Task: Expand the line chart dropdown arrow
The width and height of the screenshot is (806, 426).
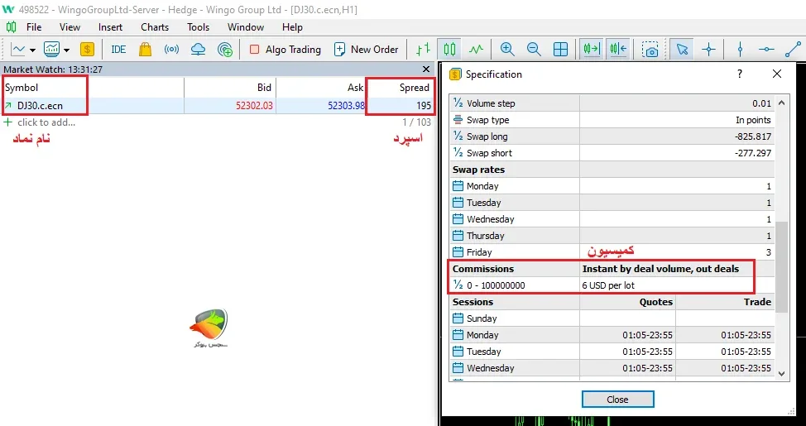Action: [x=33, y=50]
